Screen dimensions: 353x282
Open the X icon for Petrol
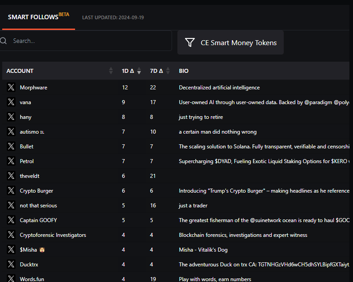click(11, 161)
